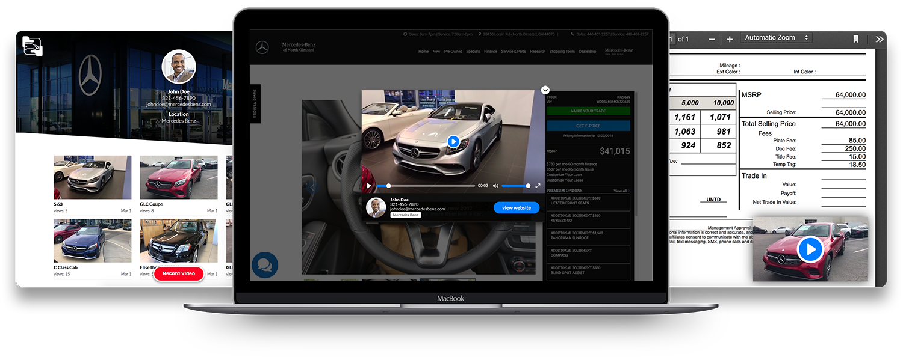This screenshot has height=357, width=903.
Task: Expand the PDF tools with the double chevron
Action: tap(880, 38)
